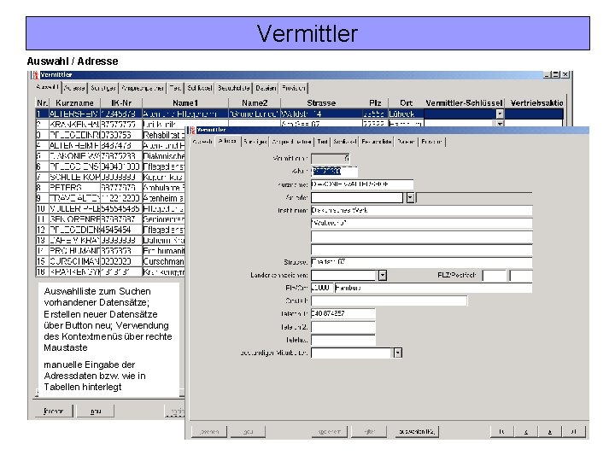Jump to first record with |< button
The width and height of the screenshot is (615, 461).
[x=501, y=432]
